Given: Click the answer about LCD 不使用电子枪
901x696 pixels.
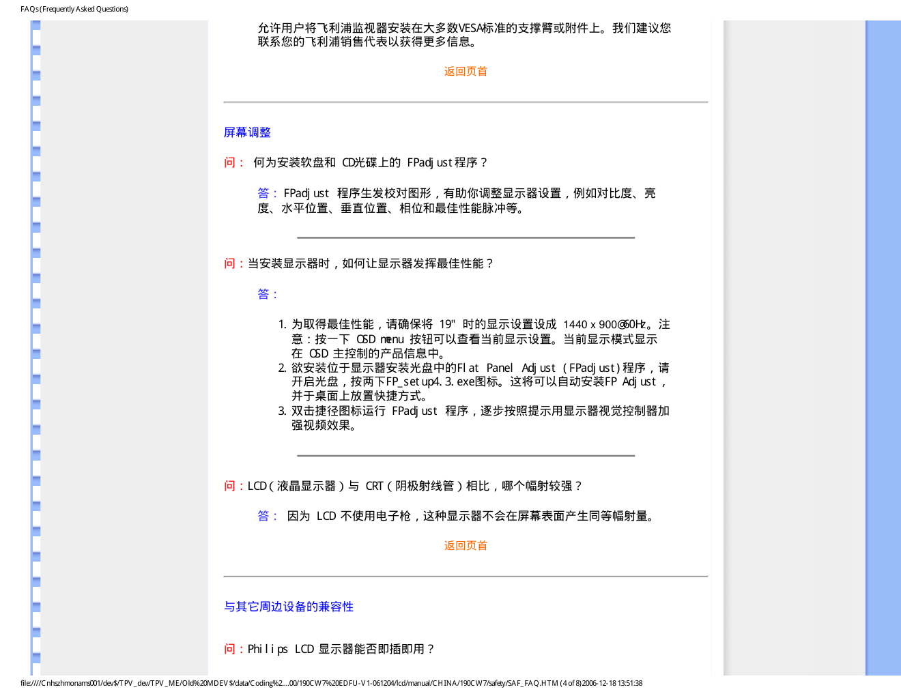Looking at the screenshot, I should [x=457, y=516].
